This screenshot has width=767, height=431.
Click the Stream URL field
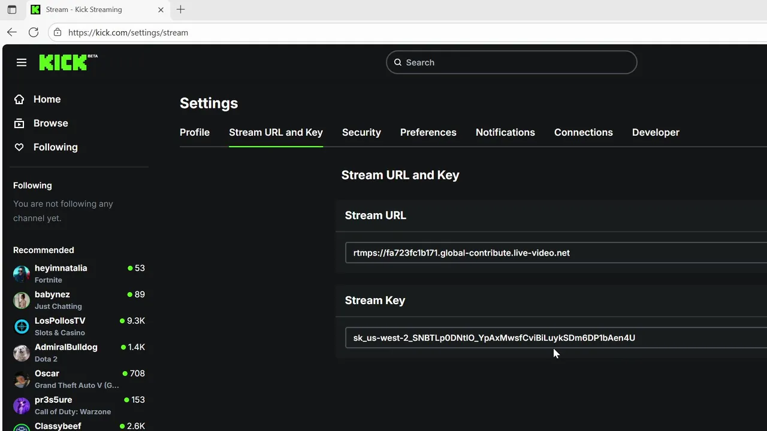click(x=556, y=253)
